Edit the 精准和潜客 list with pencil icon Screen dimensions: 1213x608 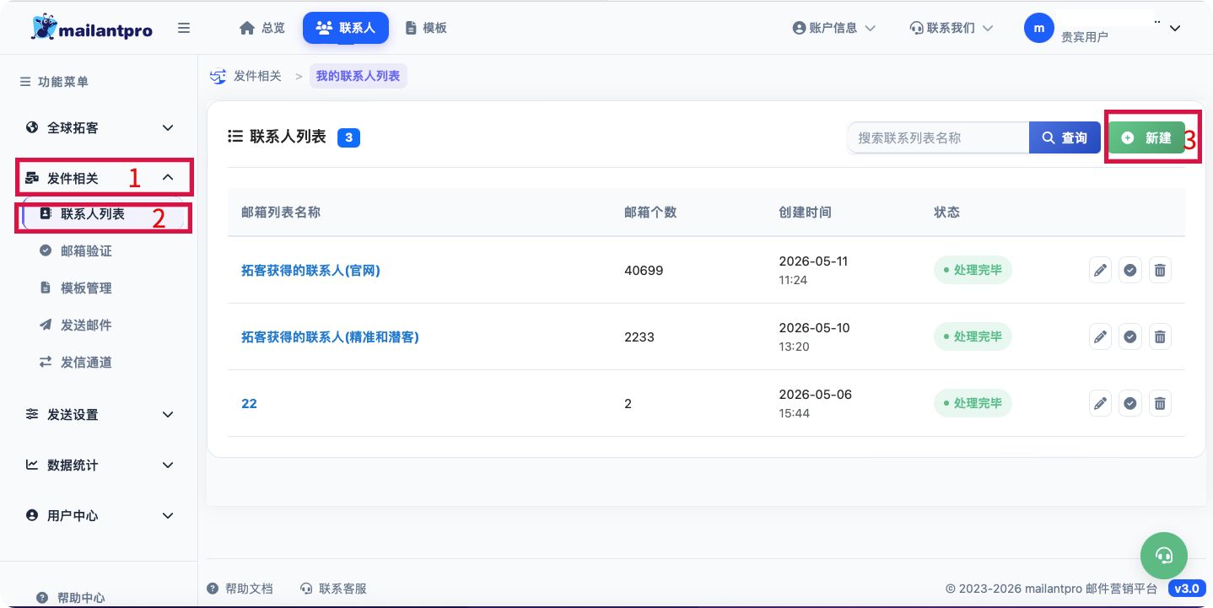coord(1100,336)
